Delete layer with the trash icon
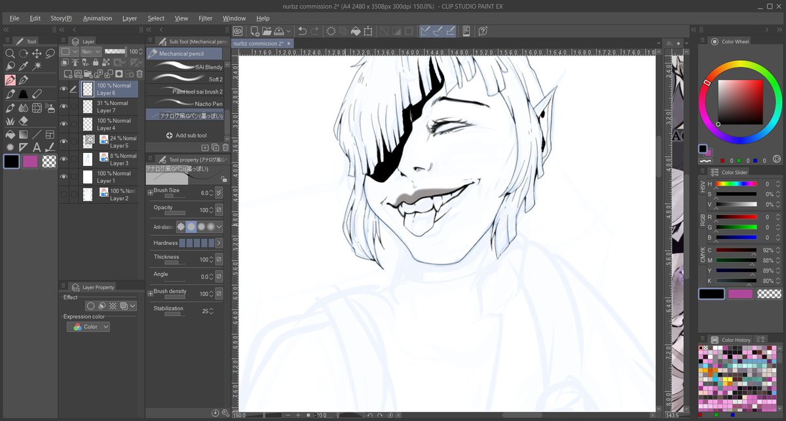786x421 pixels. tap(139, 74)
